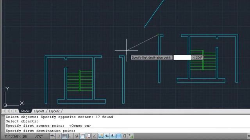Click the coordinates readout in status bar
Screen dimensions: 250x140
[23, 136]
